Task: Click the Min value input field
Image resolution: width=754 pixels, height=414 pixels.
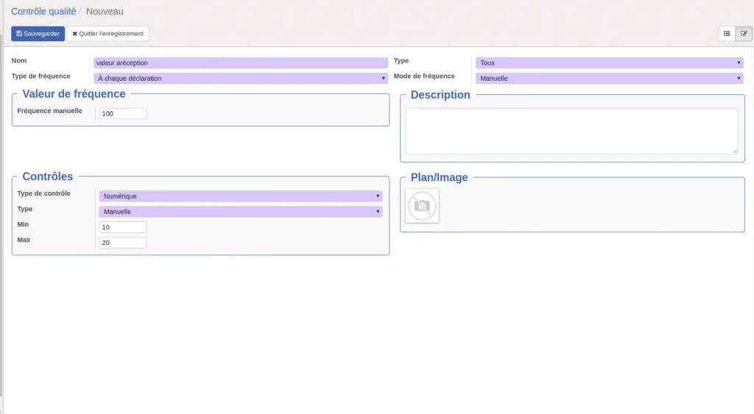Action: point(123,227)
